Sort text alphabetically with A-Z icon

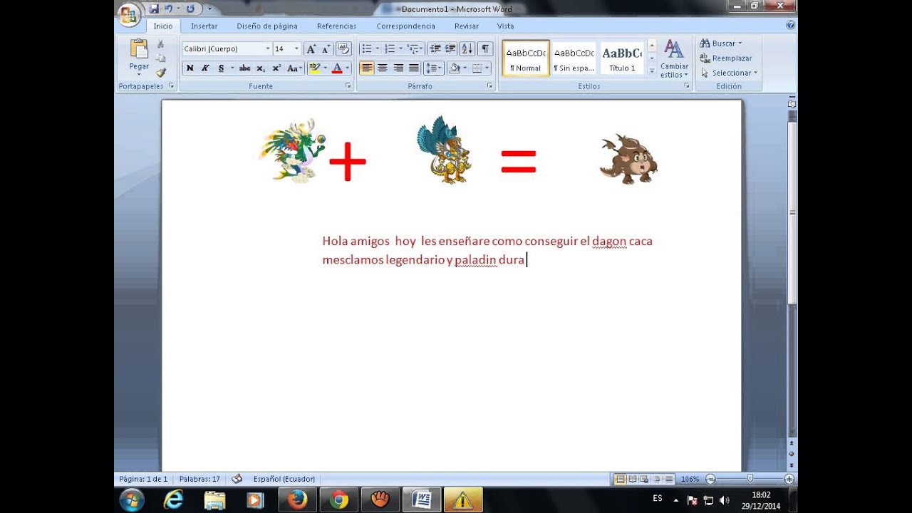(467, 48)
